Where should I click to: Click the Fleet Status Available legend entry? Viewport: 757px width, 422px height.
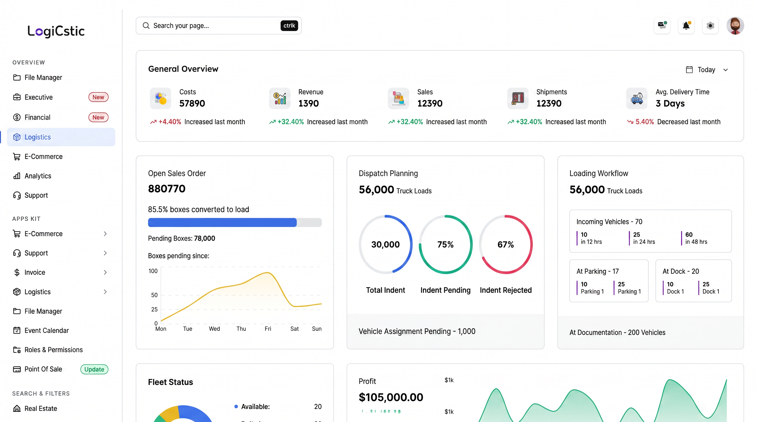point(278,406)
